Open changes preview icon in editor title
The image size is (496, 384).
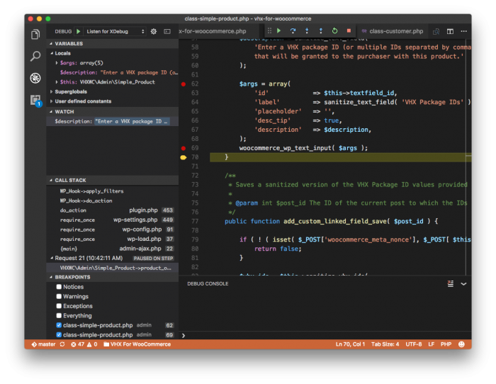coord(436,31)
